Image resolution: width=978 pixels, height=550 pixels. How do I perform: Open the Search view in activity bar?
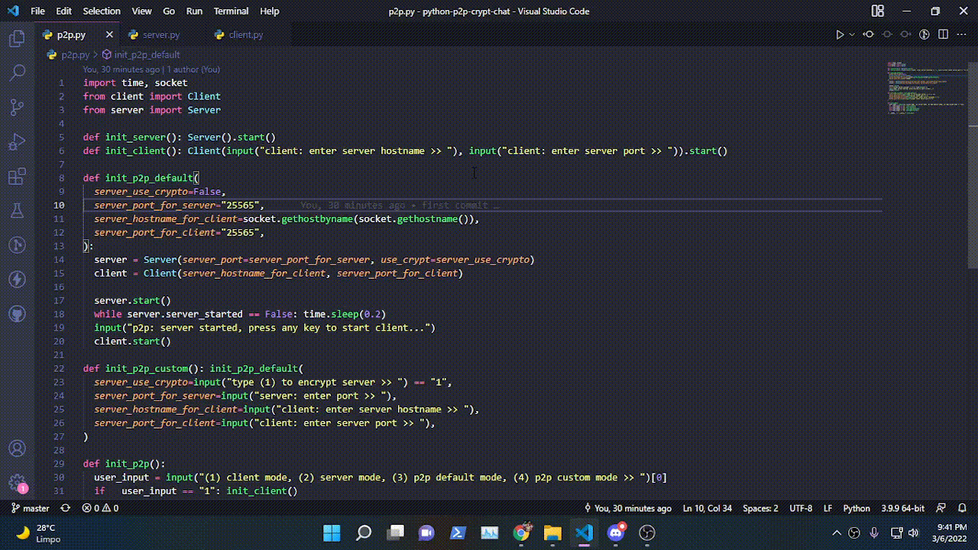pos(17,73)
